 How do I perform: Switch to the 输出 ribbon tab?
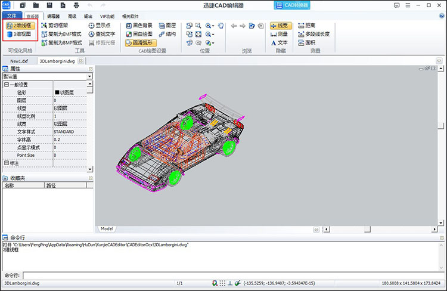pyautogui.click(x=88, y=16)
